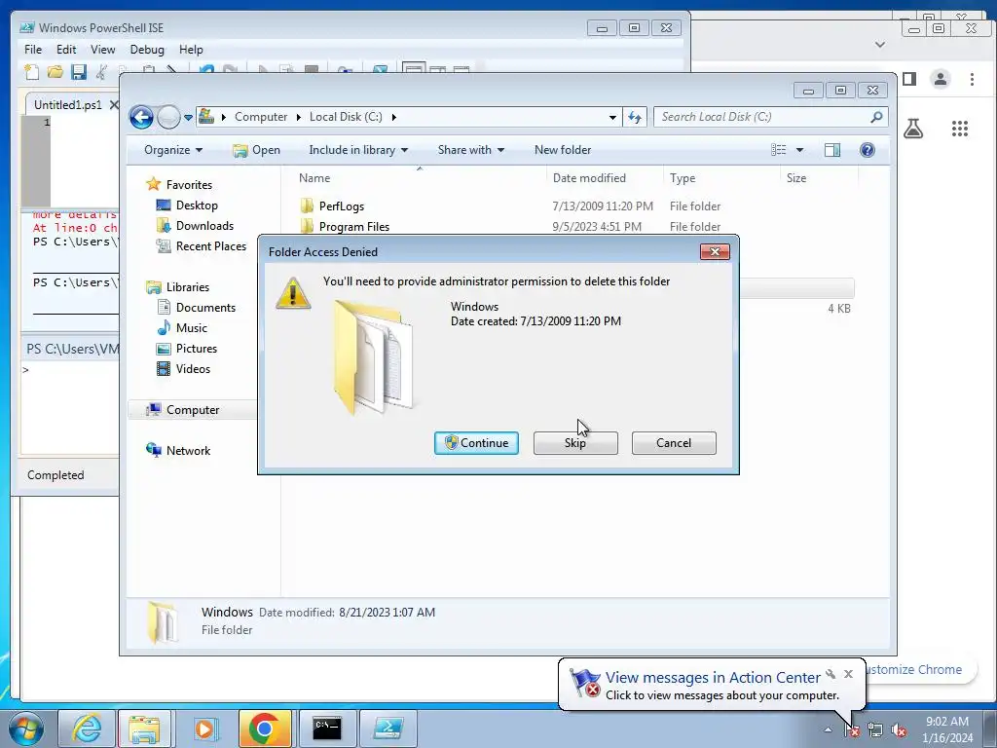Toggle the Explorer preview pane
Viewport: 997px width, 748px height.
point(832,150)
